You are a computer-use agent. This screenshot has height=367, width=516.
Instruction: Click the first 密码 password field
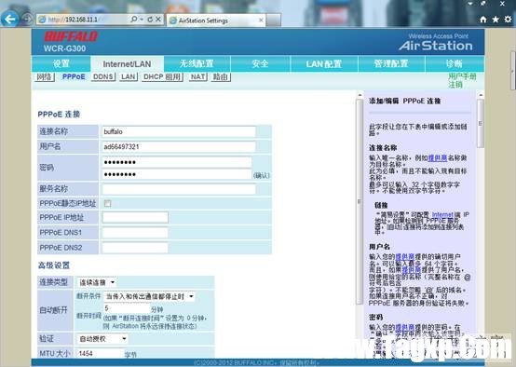point(177,162)
